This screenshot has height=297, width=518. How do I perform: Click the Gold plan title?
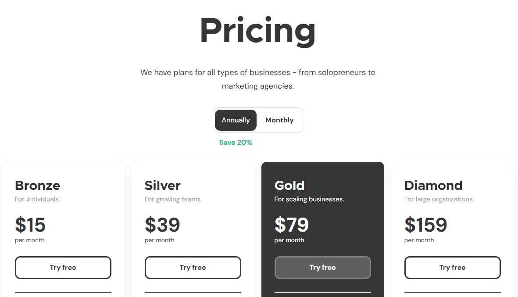[x=289, y=185]
